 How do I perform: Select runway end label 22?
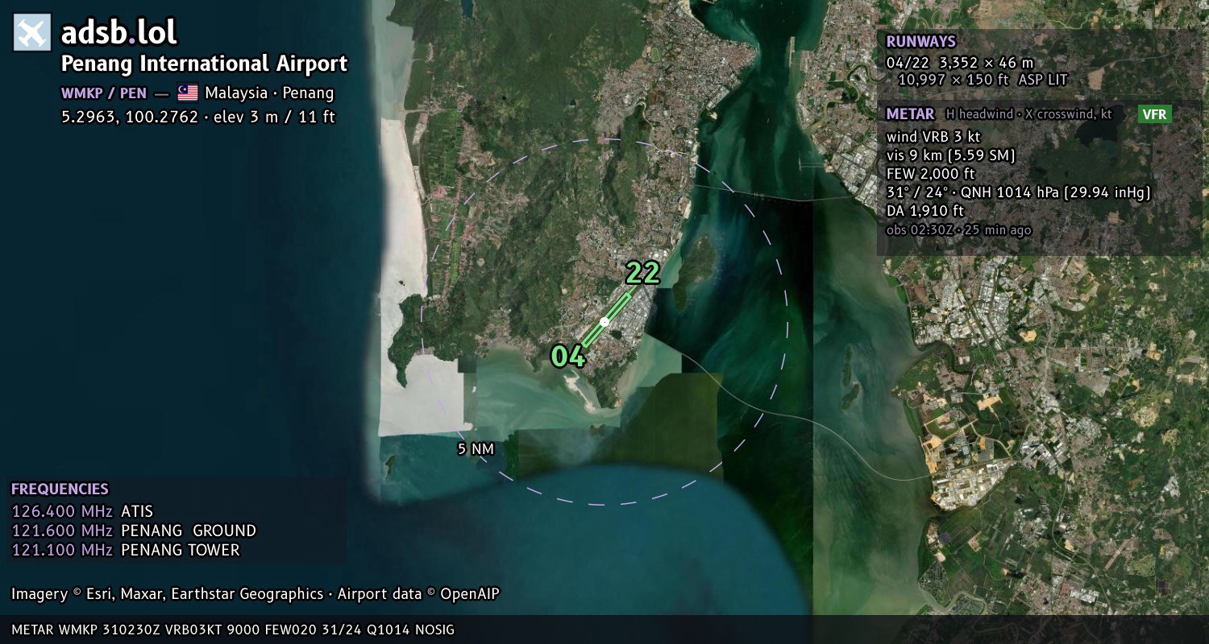pyautogui.click(x=642, y=273)
